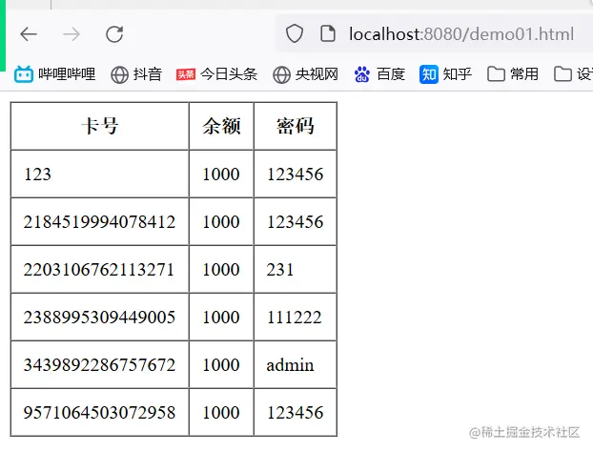Open the 央视网 bookmark
Image resolution: width=593 pixels, height=452 pixels.
pos(305,74)
